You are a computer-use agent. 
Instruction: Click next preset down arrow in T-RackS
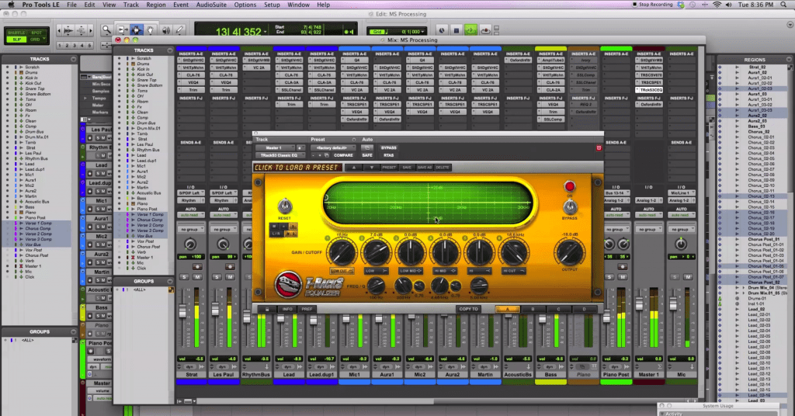371,167
